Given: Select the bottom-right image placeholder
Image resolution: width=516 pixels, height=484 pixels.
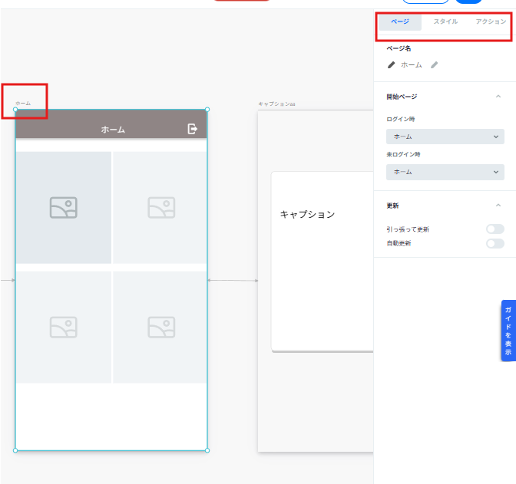Looking at the screenshot, I should coord(160,328).
